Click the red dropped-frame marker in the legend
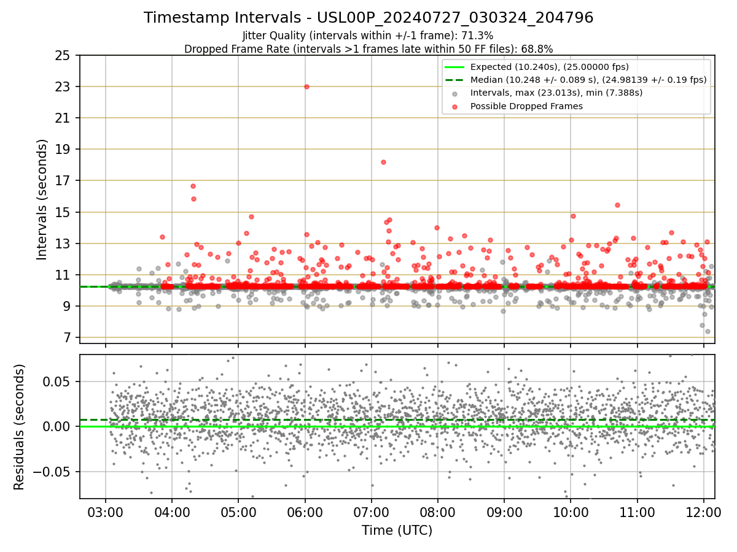The width and height of the screenshot is (737, 552). [x=455, y=107]
